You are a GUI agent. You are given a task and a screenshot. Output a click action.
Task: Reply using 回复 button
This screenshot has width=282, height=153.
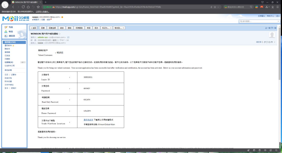tap(43, 28)
